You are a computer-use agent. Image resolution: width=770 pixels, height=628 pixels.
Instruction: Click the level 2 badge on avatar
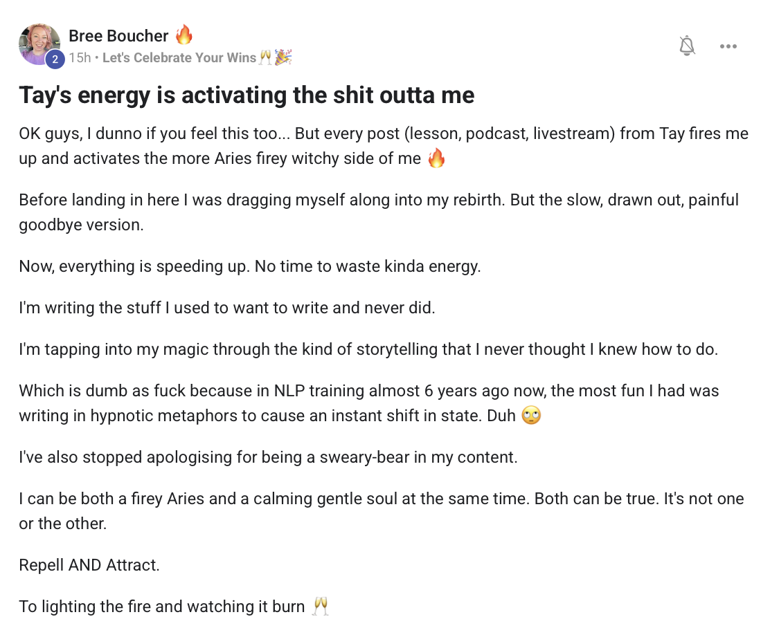(55, 59)
